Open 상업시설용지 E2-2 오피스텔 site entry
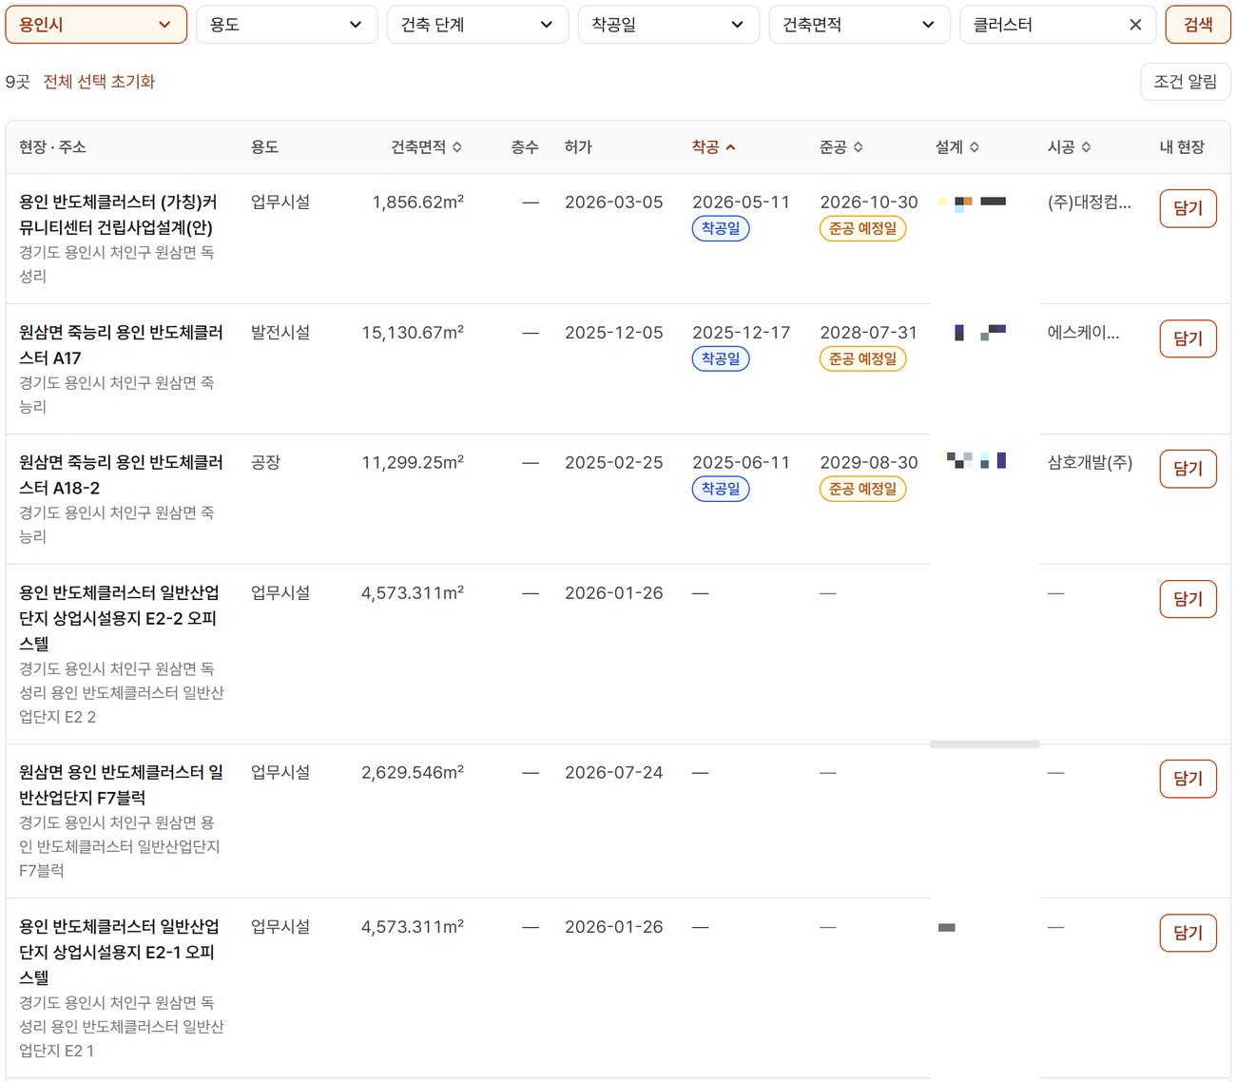1236x1082 pixels. click(119, 618)
